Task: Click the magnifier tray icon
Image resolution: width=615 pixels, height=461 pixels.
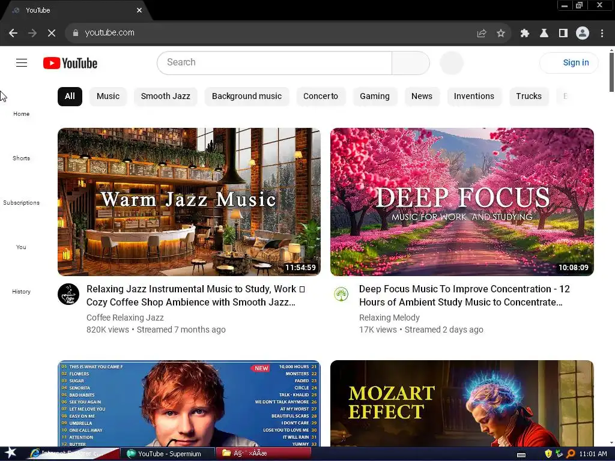Action: pos(571,454)
